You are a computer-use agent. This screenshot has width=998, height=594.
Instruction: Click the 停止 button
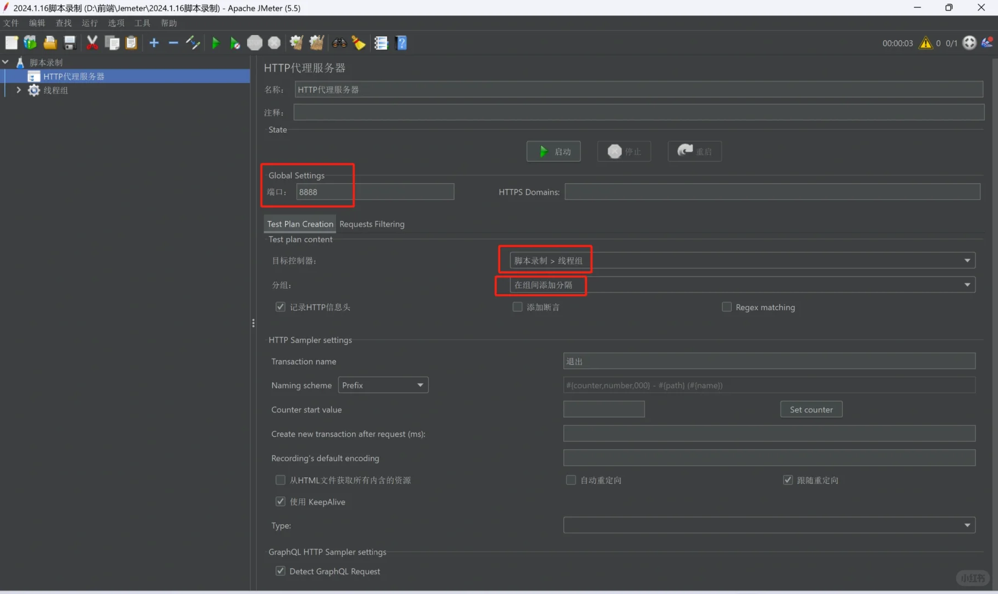point(624,151)
